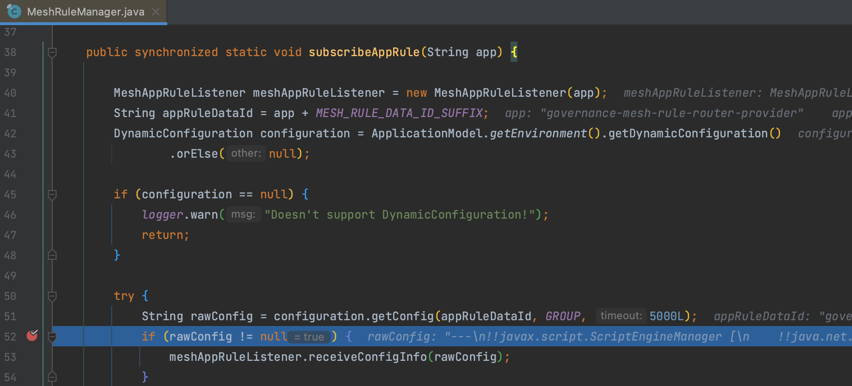
Task: Click the getEnvironment() call on line 42
Action: (545, 134)
